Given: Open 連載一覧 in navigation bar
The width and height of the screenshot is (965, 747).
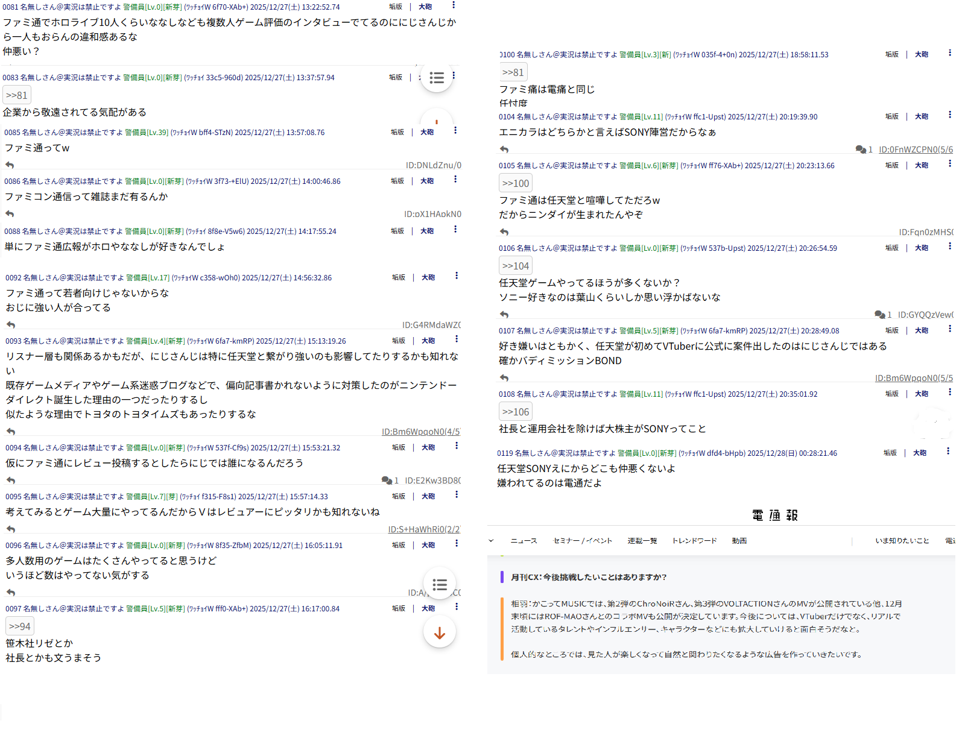Looking at the screenshot, I should (642, 541).
